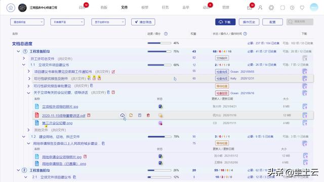The height and width of the screenshot is (182, 324).
Task: Click upload icon in 可行性研究报告及附件 row
Action: coord(305,79)
